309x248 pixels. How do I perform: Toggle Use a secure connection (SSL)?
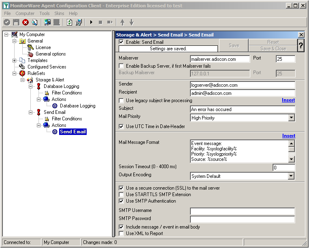(x=121, y=188)
